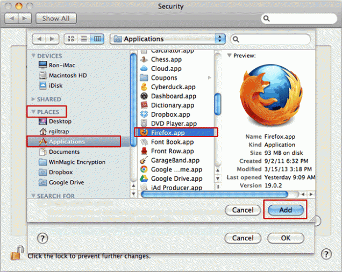Click the horizontal scrollbar of the browser
Screen dimensions: 342x272
coord(215,194)
